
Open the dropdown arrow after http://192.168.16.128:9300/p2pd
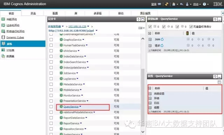pyautogui.click(x=97, y=30)
